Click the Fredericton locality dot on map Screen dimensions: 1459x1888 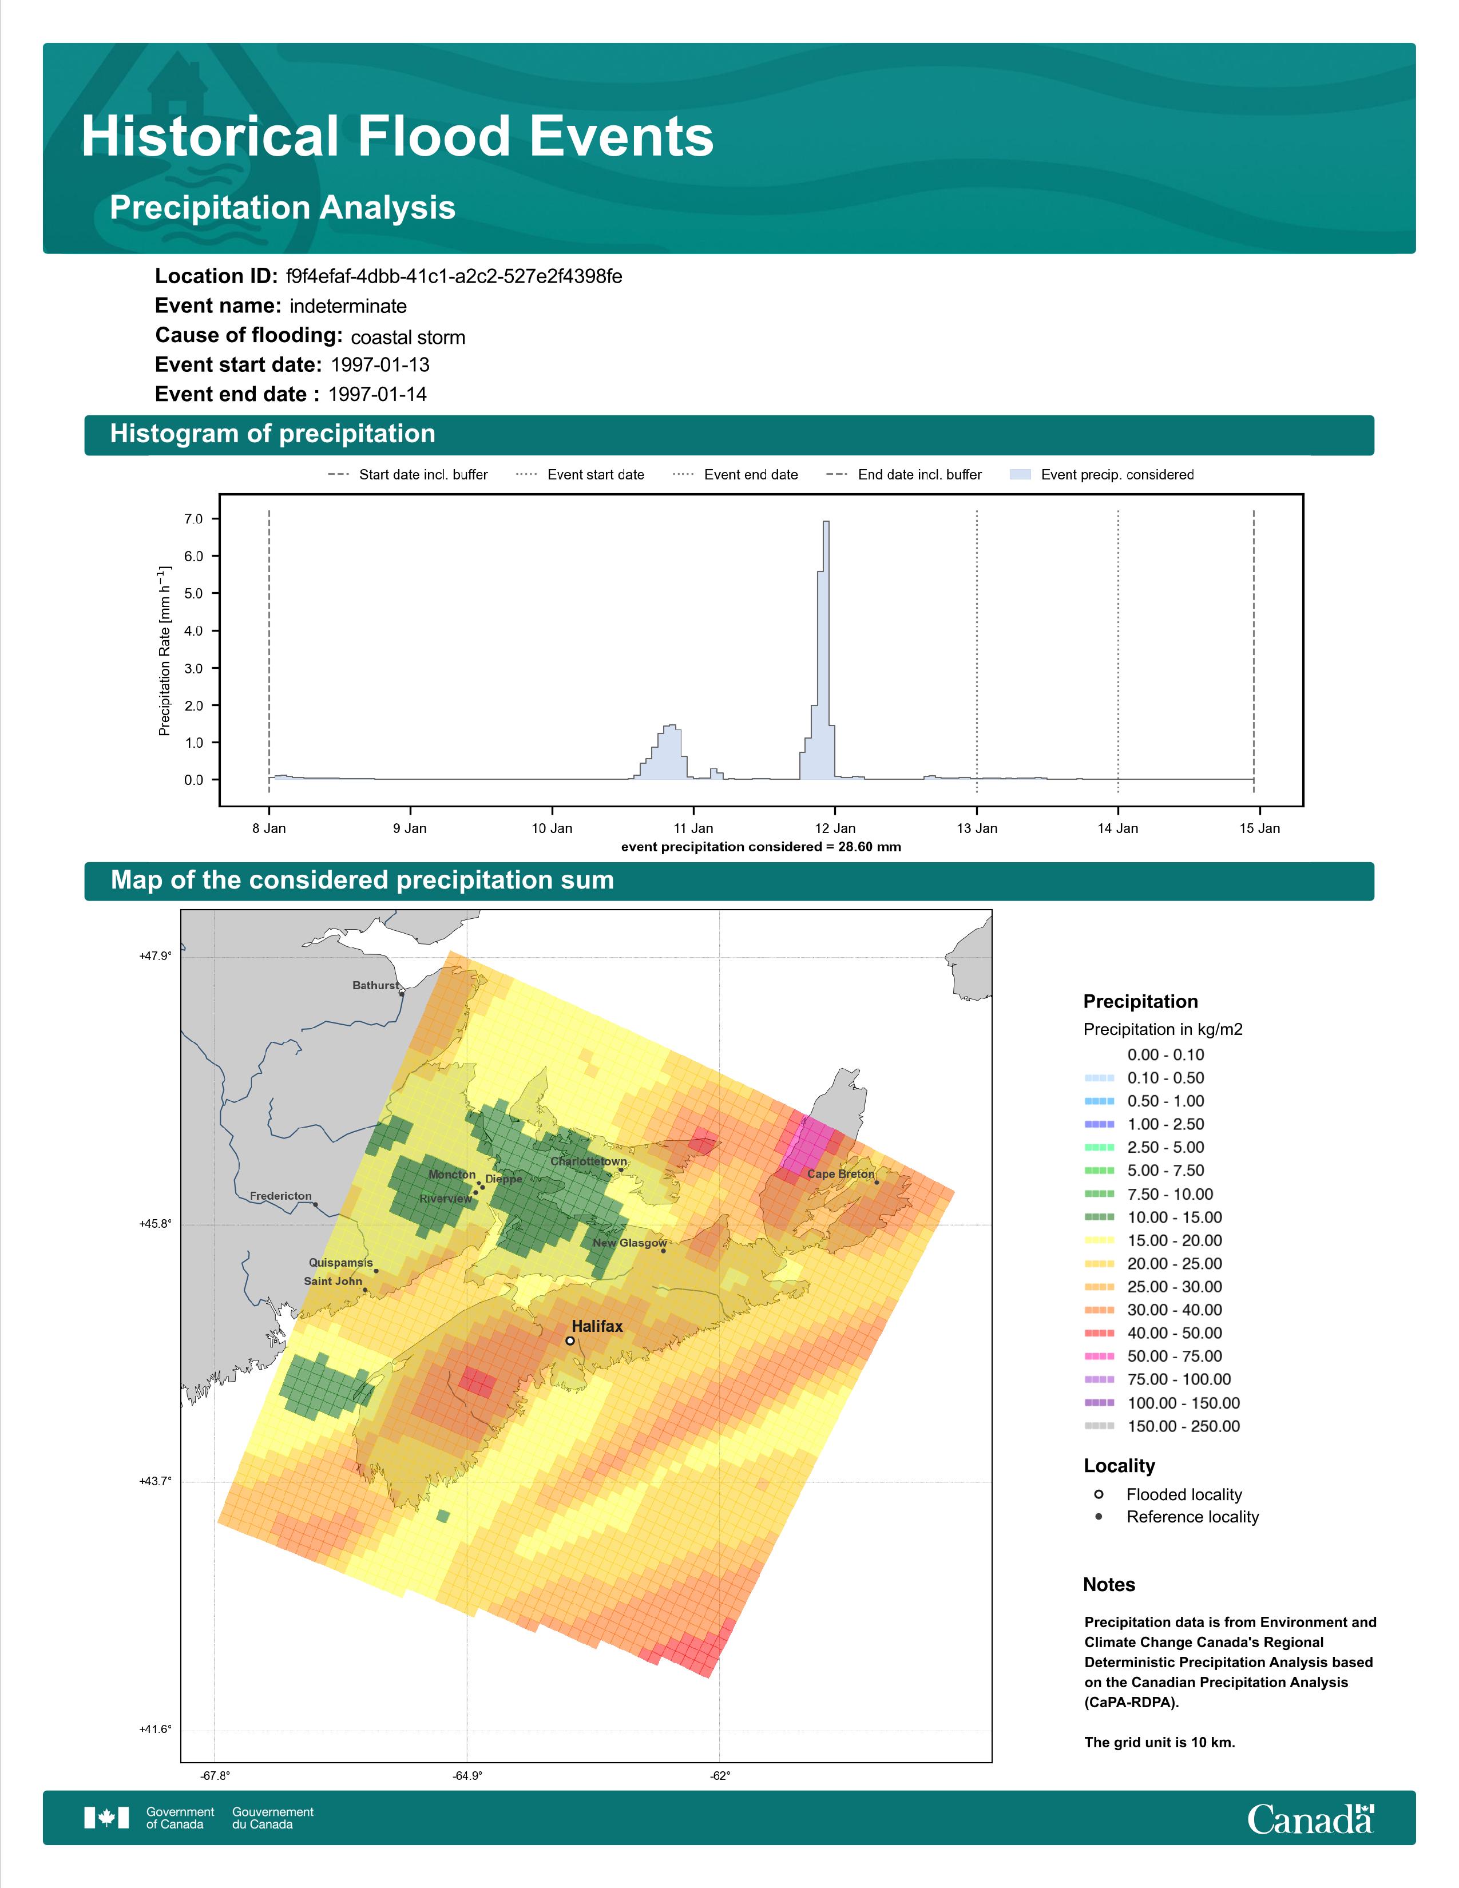click(x=315, y=1204)
